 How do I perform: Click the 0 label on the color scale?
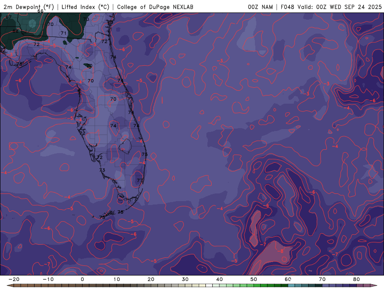(x=82, y=279)
